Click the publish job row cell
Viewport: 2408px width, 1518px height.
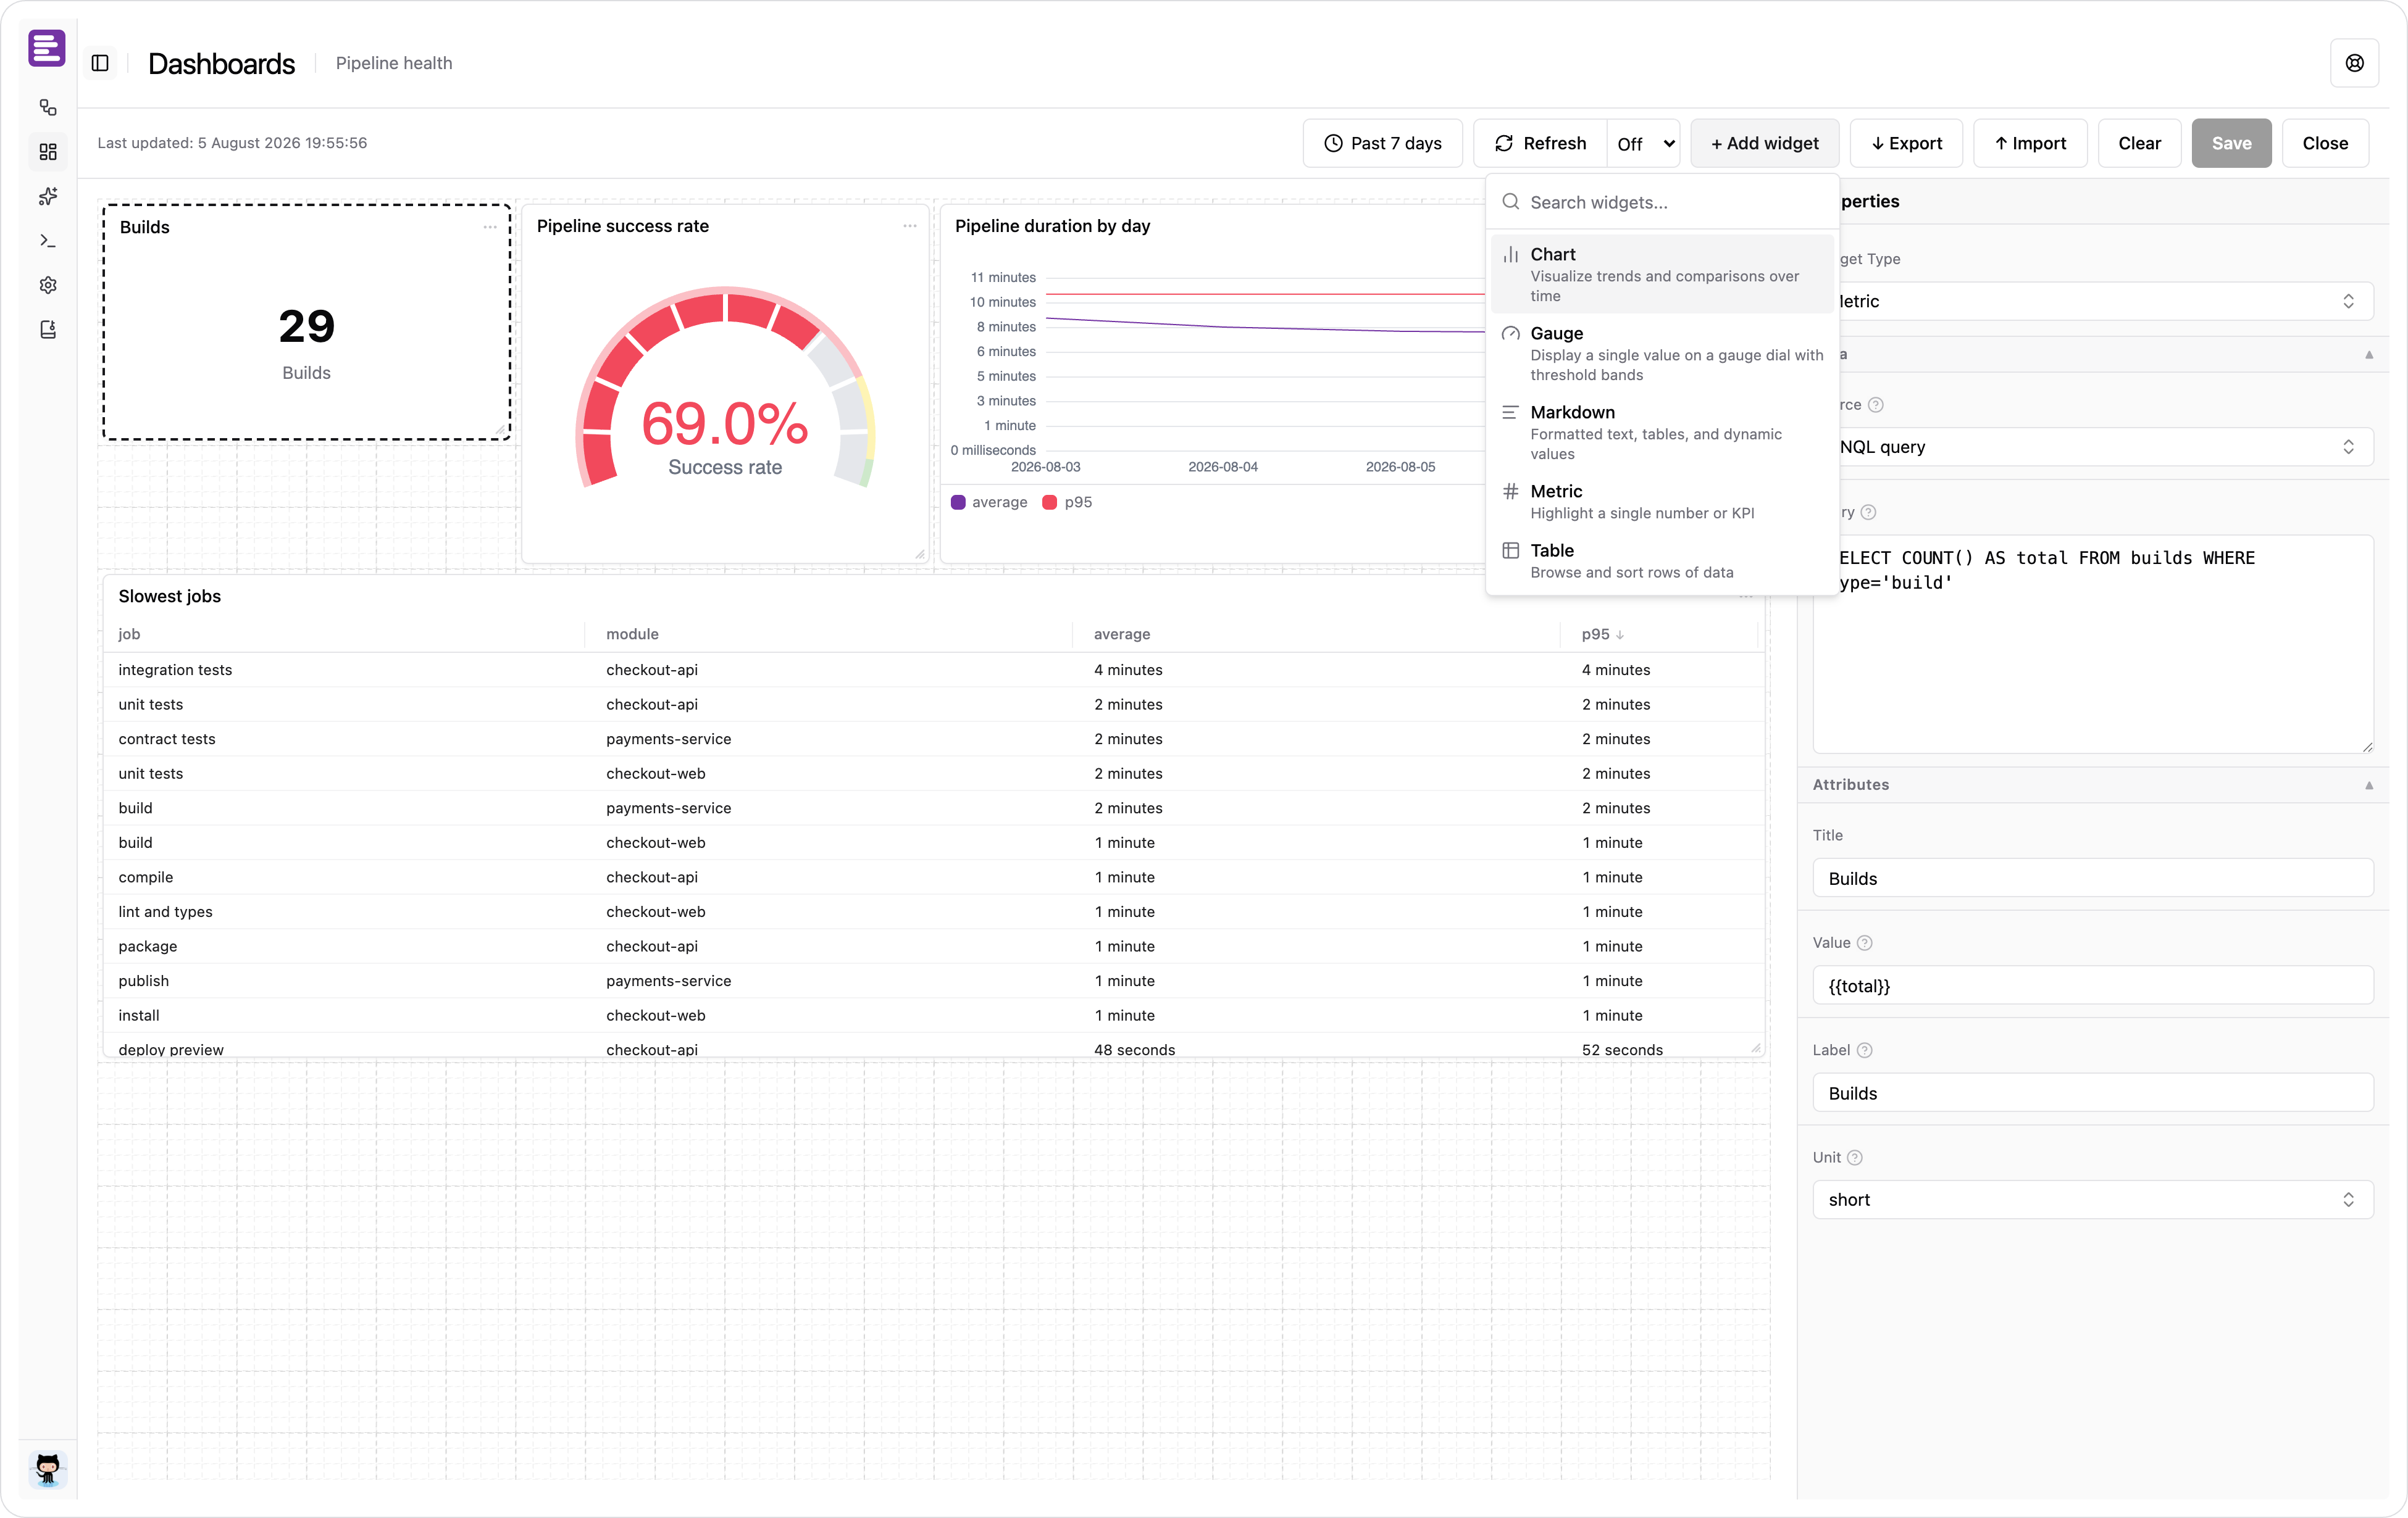coord(143,981)
